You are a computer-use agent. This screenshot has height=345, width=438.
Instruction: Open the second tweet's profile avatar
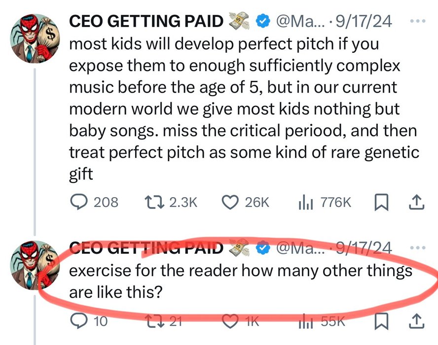click(34, 265)
